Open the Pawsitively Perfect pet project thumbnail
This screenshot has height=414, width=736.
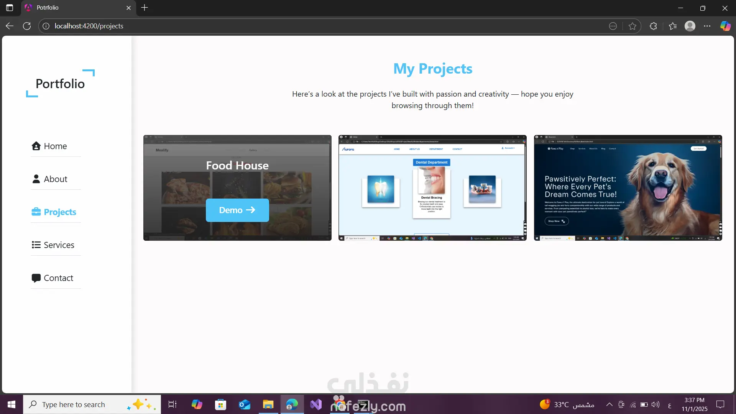click(x=628, y=188)
